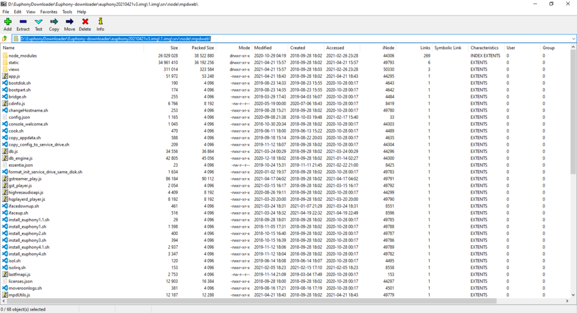
Task: Click the ifaceup.sh file icon
Action: [x=5, y=213]
